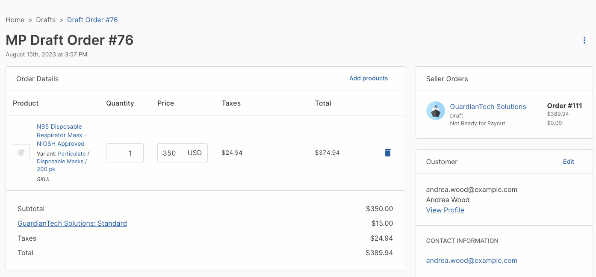Open GuardianTech Solutions seller link
Image resolution: width=596 pixels, height=277 pixels.
tap(488, 107)
